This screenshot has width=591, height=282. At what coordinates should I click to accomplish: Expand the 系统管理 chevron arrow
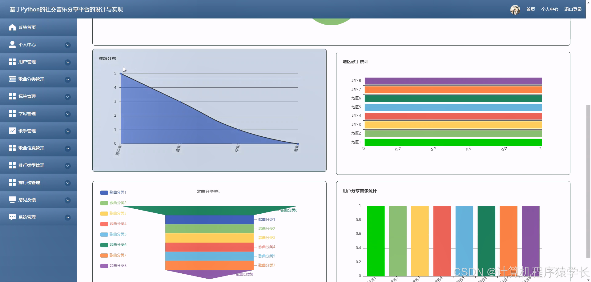(x=68, y=218)
